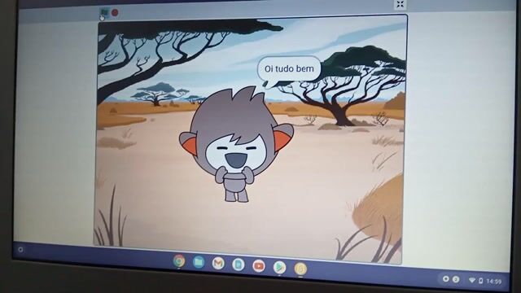Open quick settings via 14:59 clock
The width and height of the screenshot is (521, 293).
(494, 282)
